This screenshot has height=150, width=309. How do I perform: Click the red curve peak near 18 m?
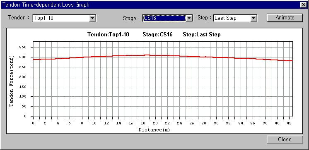pos(147,55)
